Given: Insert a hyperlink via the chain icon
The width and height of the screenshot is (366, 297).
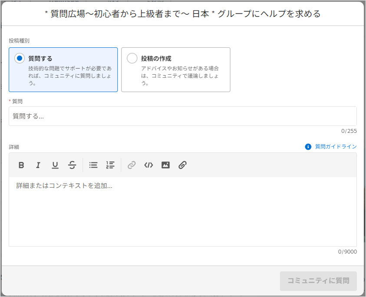Looking at the screenshot, I should coord(132,165).
